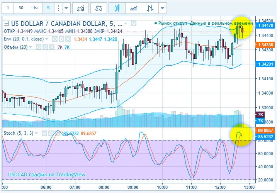
Task: Expand the chart style dropdown arrow
Action: (x=163, y=8)
